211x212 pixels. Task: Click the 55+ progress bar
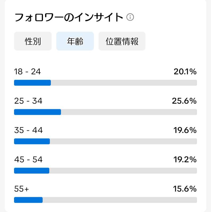(x=105, y=200)
